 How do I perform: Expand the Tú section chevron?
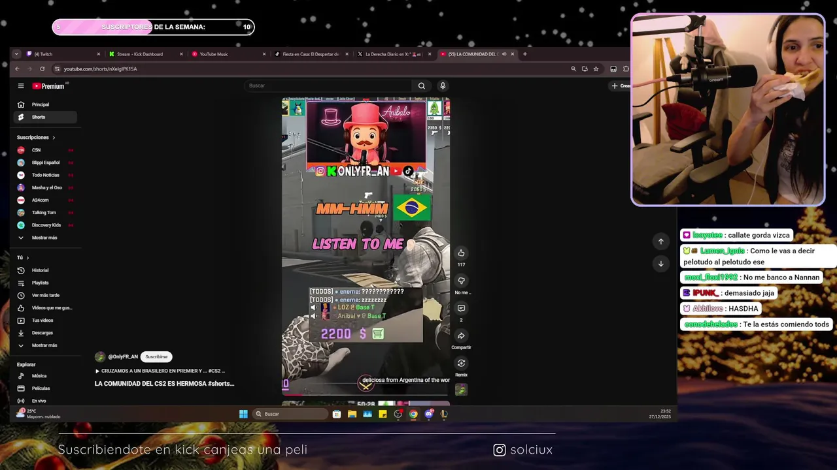tap(27, 258)
